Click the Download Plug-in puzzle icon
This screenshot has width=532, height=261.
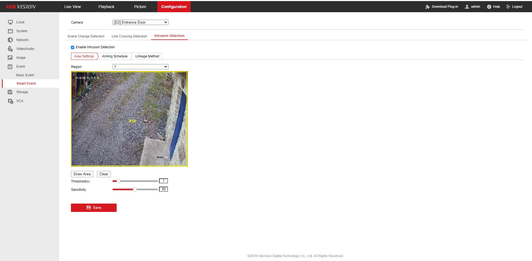click(427, 7)
